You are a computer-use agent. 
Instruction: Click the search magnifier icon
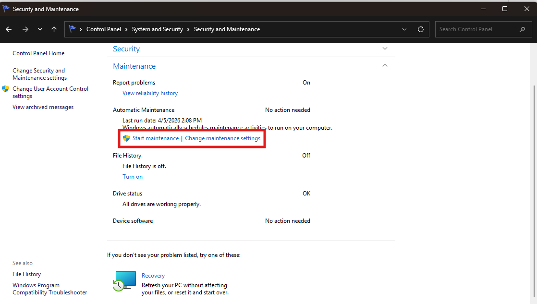click(522, 29)
